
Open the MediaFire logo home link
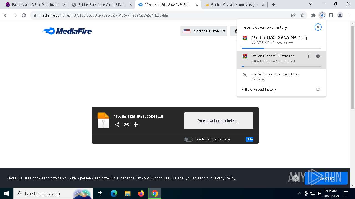67,31
